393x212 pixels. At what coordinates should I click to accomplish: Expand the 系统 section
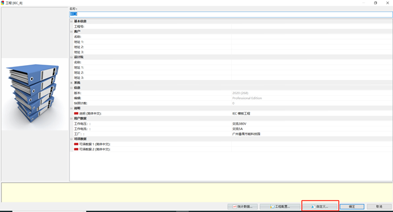[72, 83]
